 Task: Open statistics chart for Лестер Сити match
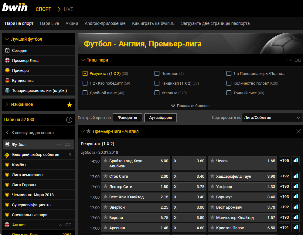click(x=296, y=186)
